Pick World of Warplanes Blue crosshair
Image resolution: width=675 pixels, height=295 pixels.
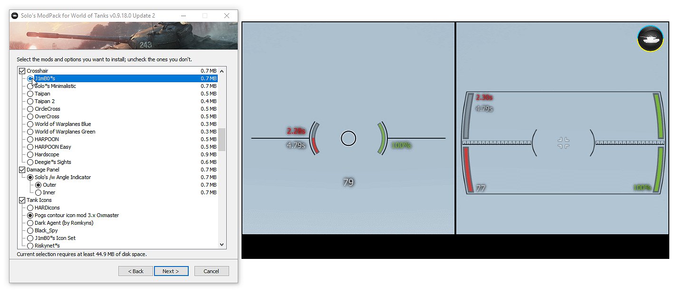tap(30, 124)
